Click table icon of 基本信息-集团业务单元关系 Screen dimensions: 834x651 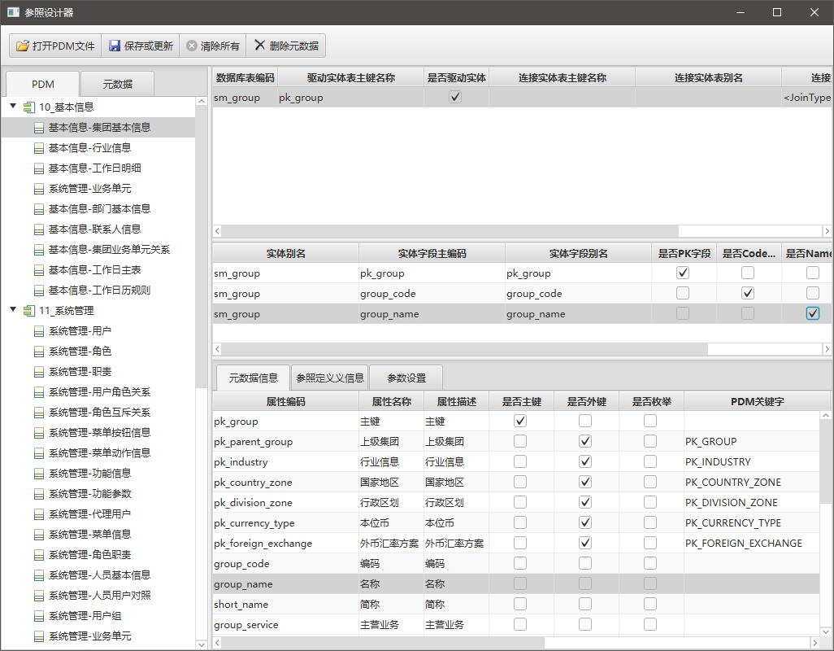[39, 250]
